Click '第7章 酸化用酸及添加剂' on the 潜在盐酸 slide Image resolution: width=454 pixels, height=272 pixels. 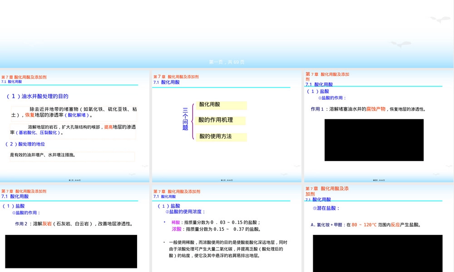coord(327,191)
